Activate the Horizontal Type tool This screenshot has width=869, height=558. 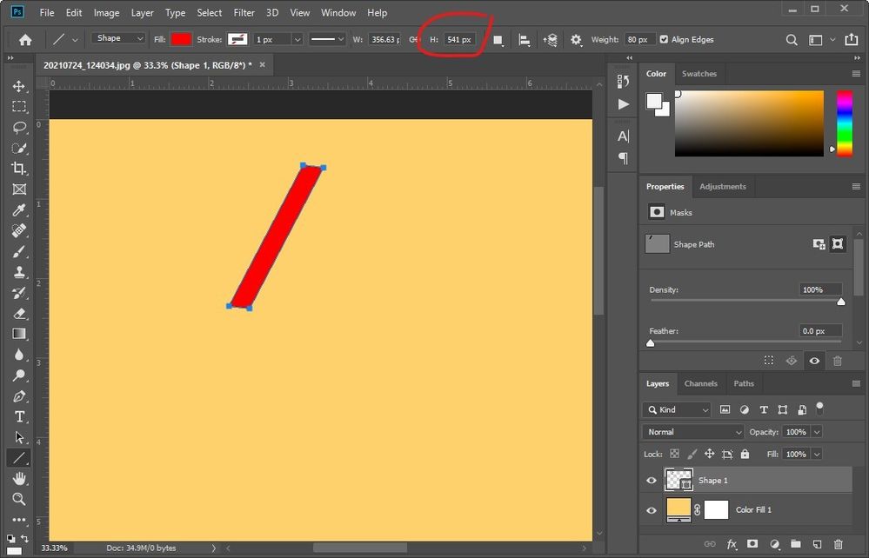coord(19,417)
